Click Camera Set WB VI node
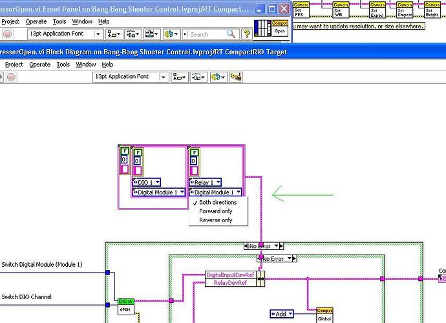 click(x=341, y=10)
